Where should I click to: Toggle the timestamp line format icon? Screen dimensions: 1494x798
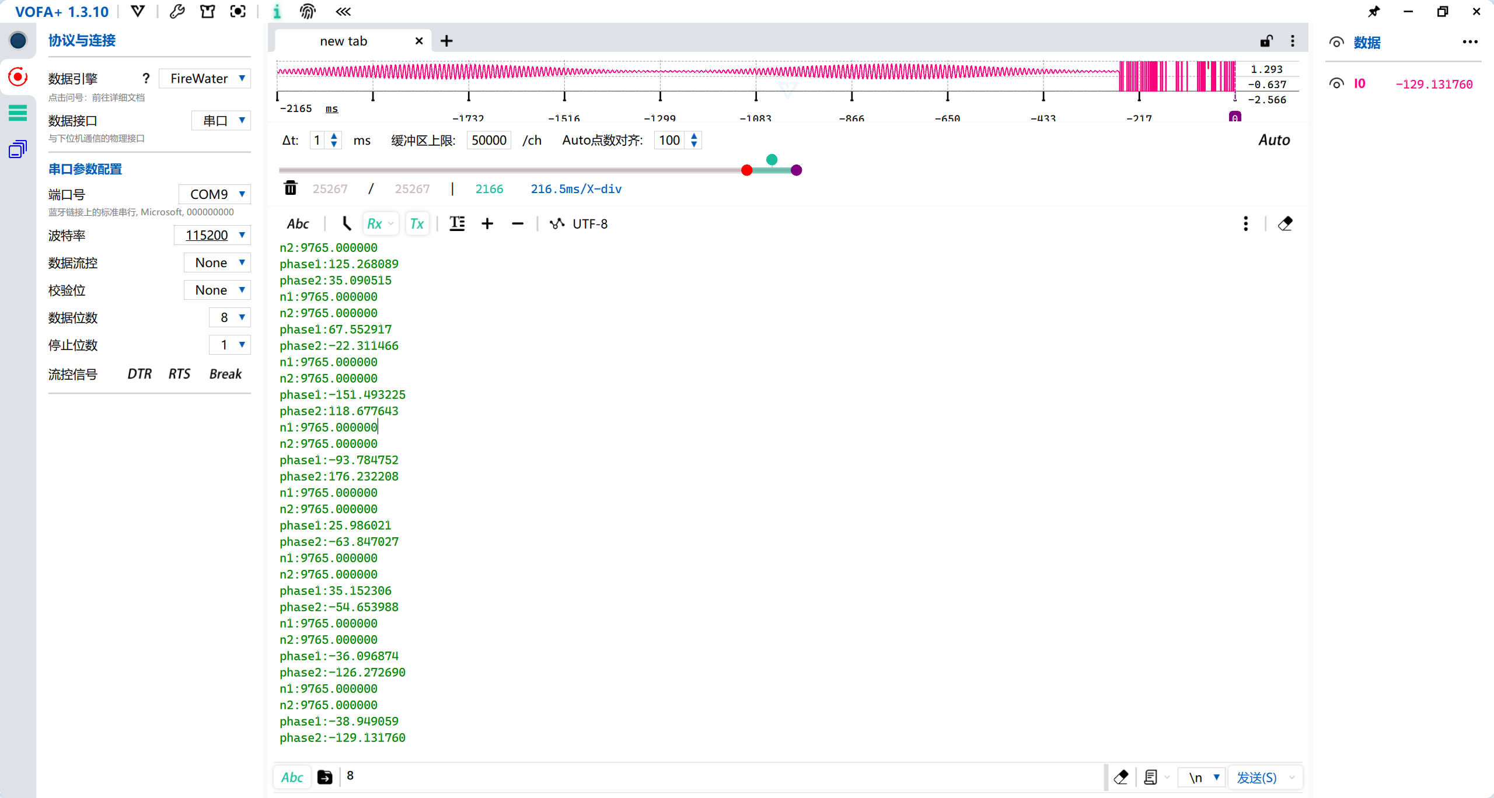[x=457, y=224]
